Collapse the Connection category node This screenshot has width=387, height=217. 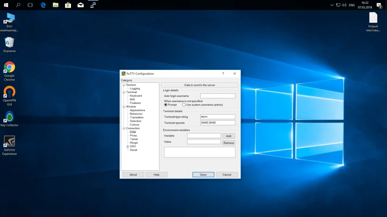[x=124, y=128]
